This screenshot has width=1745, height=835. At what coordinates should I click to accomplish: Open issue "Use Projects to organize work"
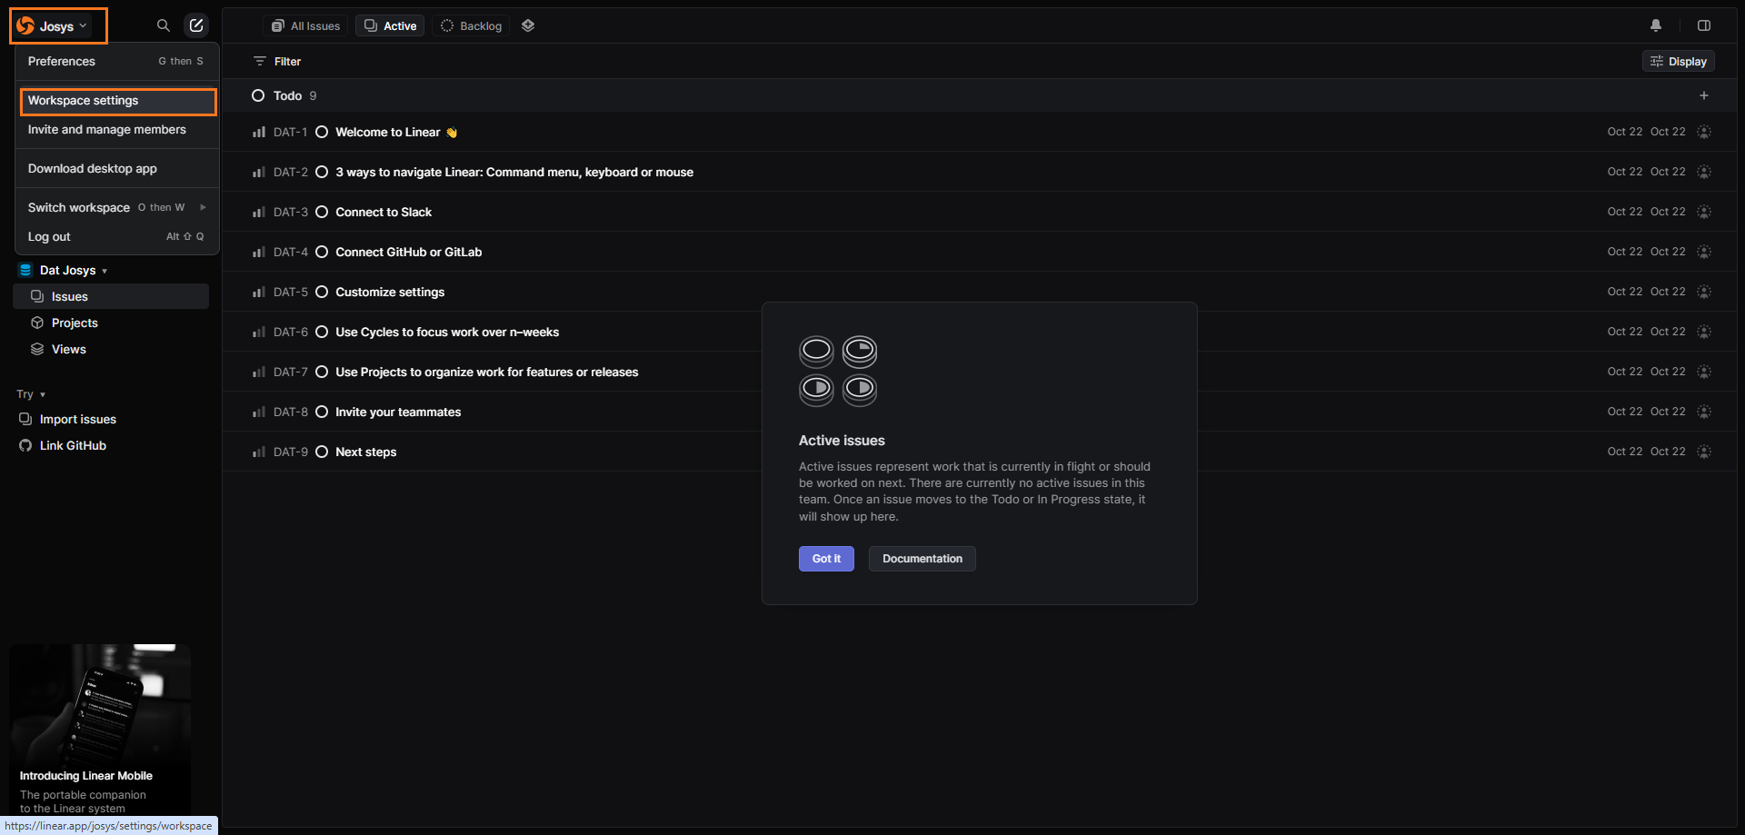[487, 372]
